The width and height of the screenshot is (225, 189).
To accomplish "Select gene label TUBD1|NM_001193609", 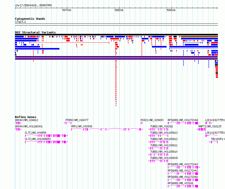I will point(164,158).
